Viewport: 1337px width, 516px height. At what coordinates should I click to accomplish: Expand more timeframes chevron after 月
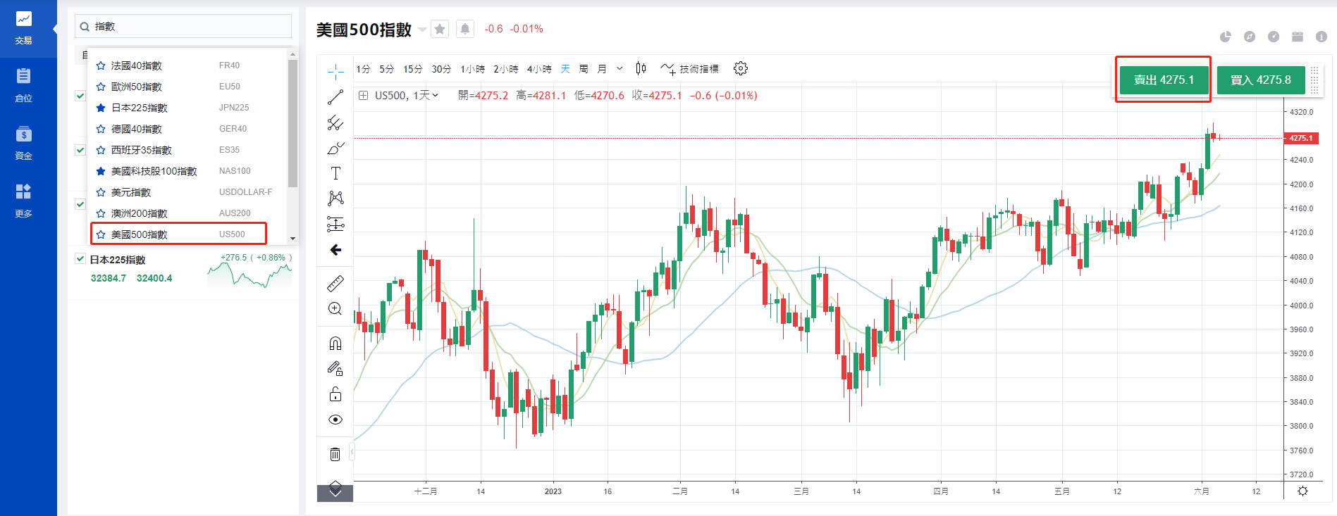click(x=620, y=68)
